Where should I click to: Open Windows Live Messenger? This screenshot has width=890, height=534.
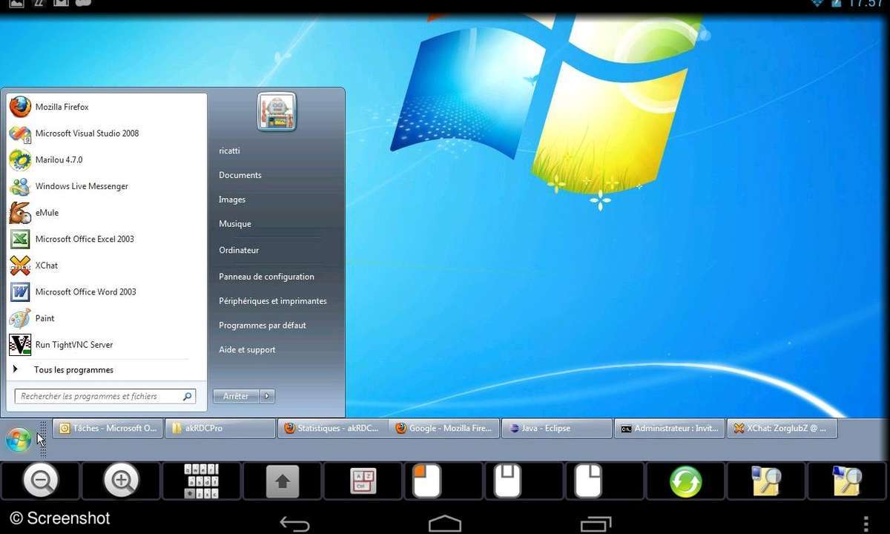(x=106, y=186)
